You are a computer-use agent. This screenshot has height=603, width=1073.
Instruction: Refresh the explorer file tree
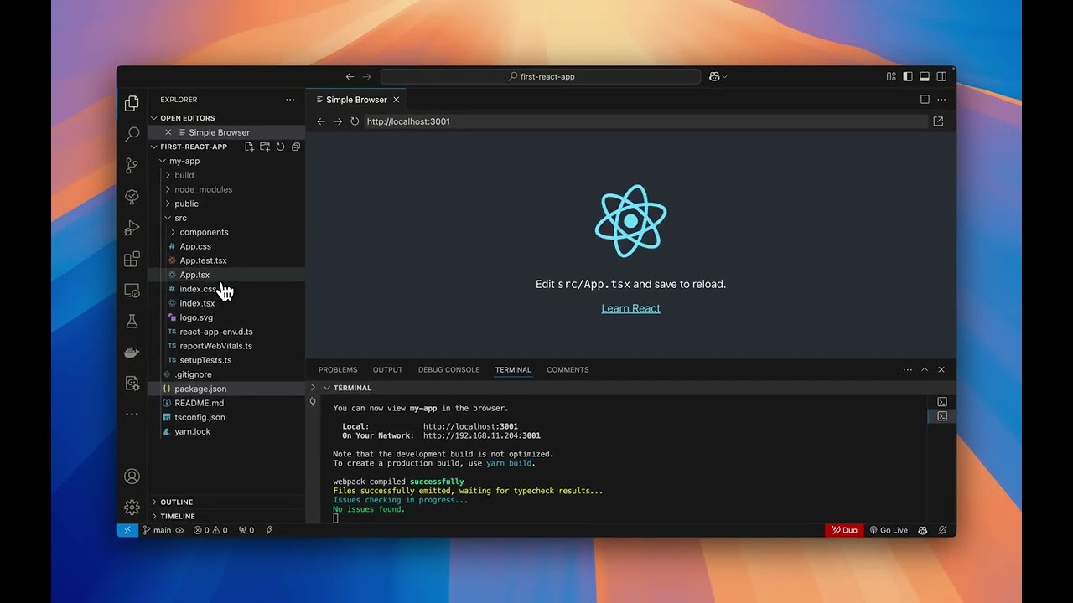280,147
